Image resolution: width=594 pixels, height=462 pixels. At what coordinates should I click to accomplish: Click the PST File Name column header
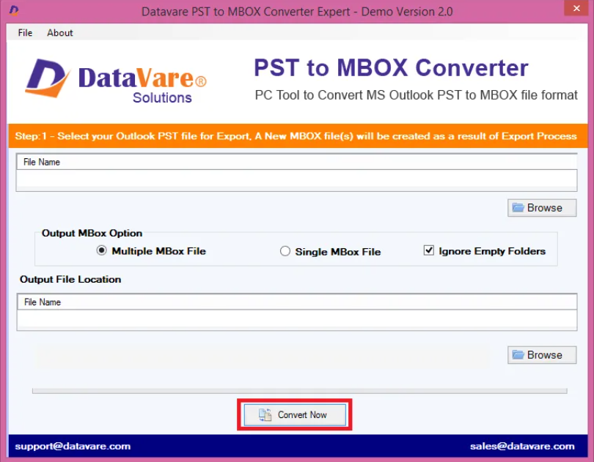[x=296, y=162]
